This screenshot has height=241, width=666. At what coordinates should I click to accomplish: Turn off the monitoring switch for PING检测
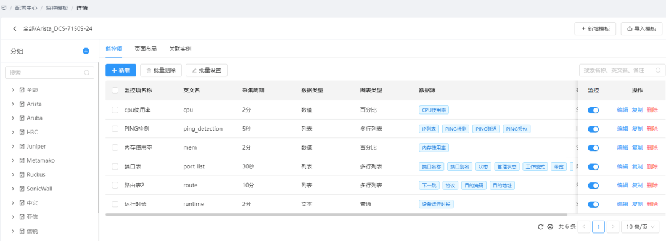click(x=593, y=129)
